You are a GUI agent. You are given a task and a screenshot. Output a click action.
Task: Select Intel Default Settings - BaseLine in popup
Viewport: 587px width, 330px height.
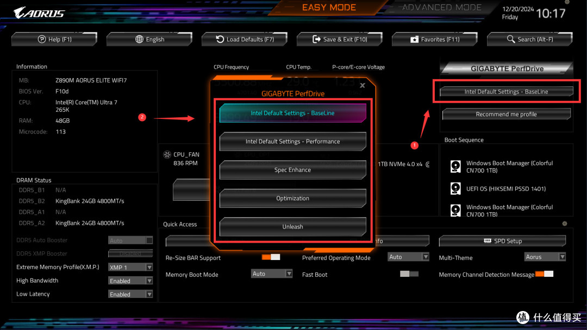(x=293, y=113)
